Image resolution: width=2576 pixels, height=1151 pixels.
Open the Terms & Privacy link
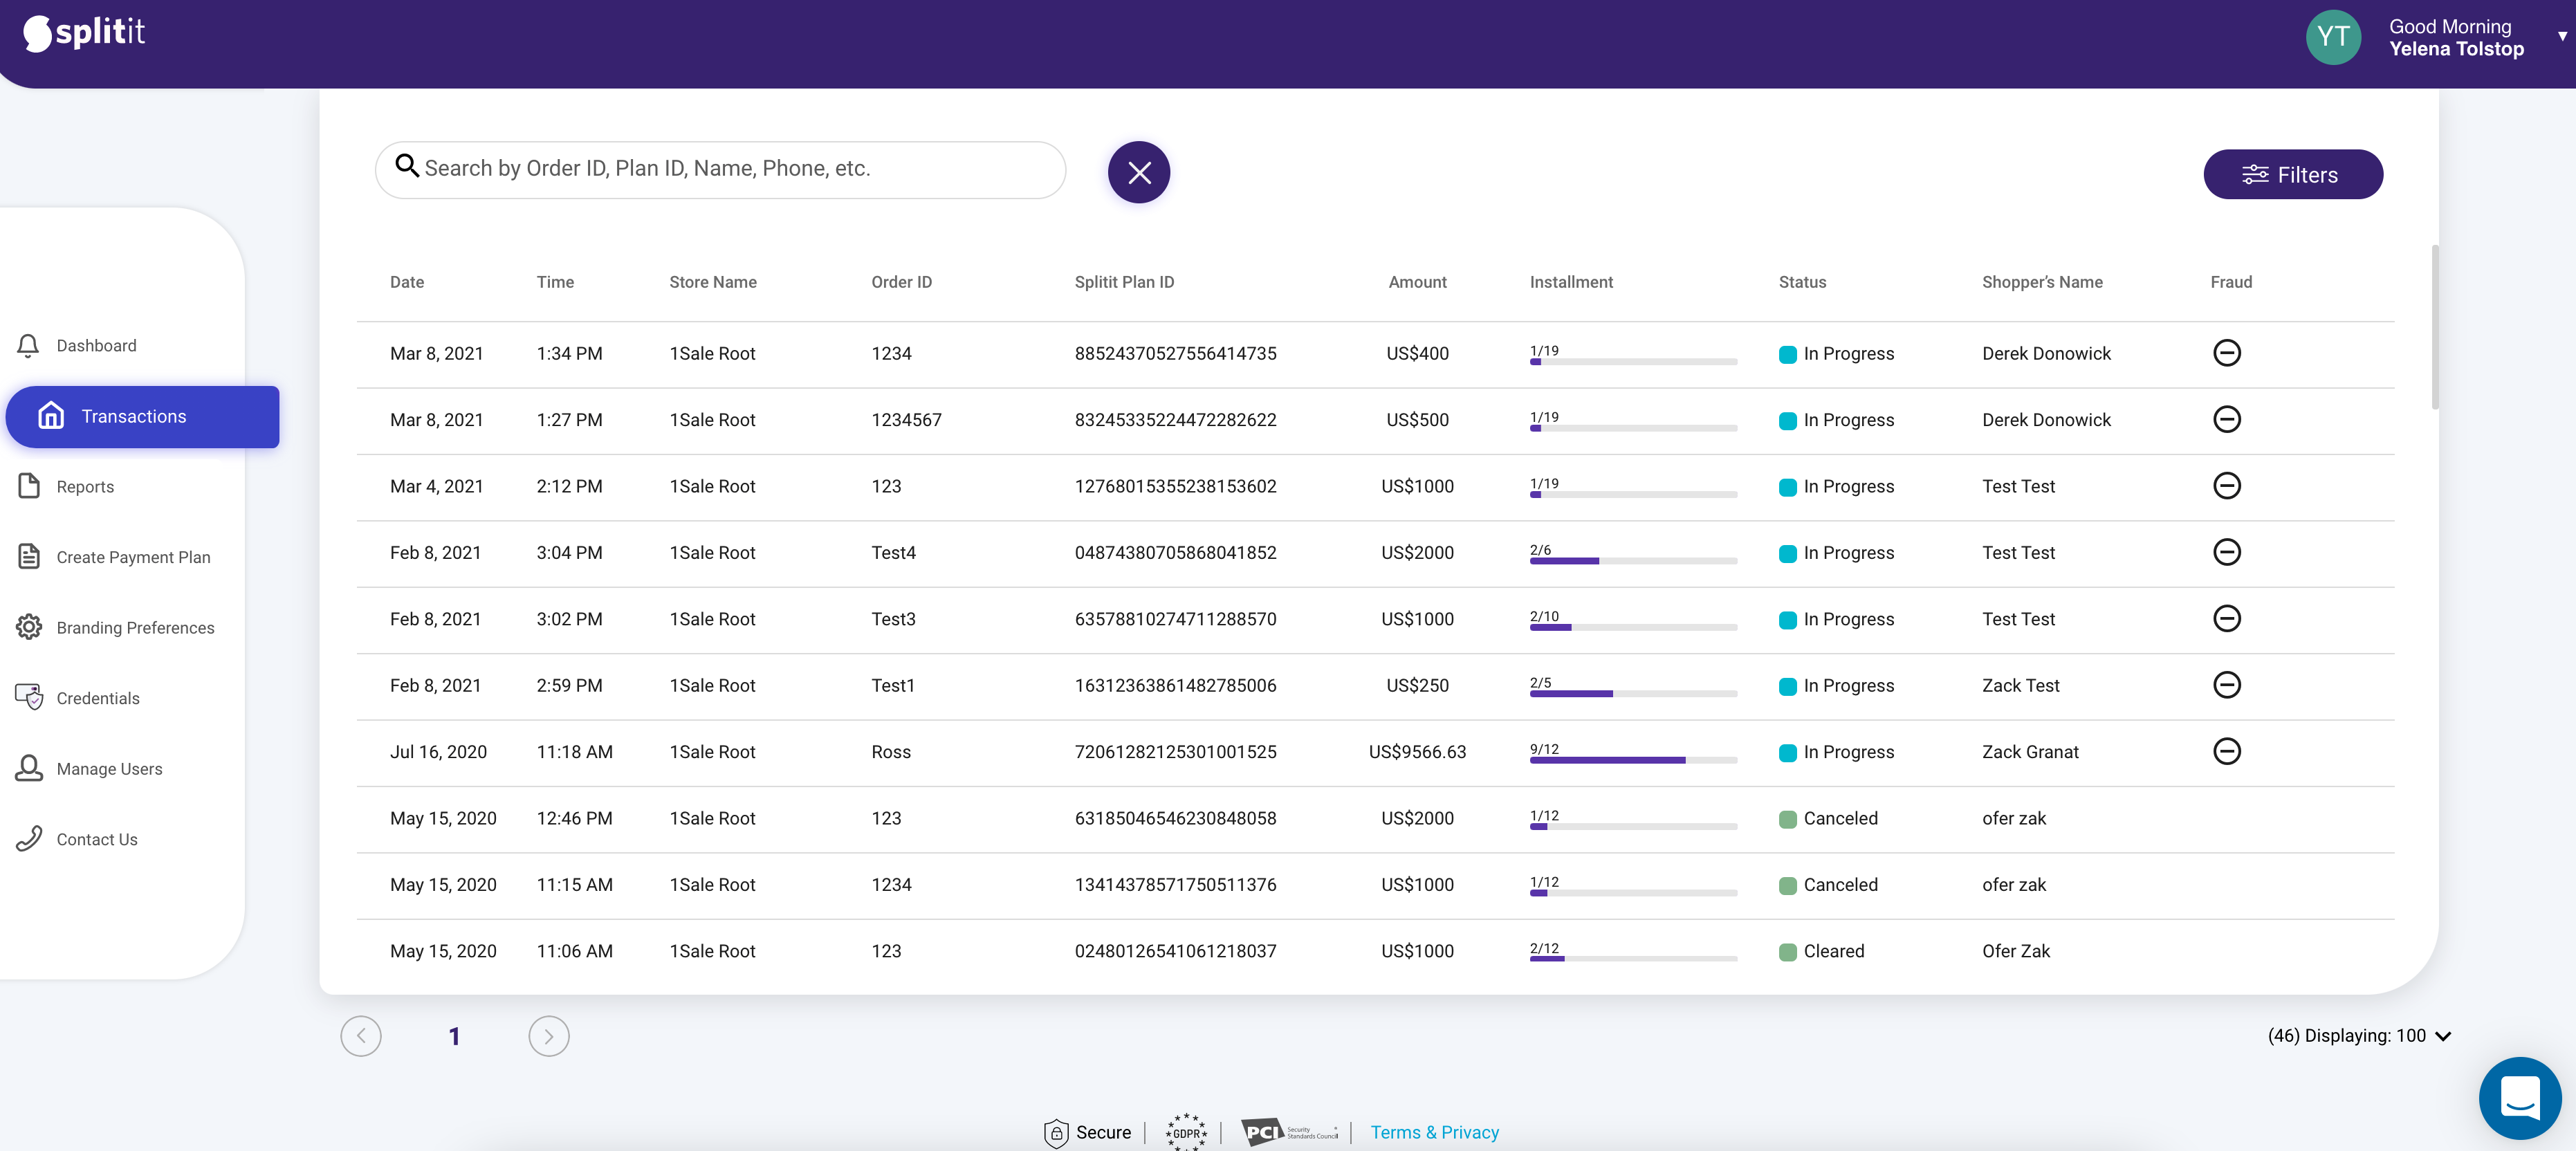[1434, 1132]
